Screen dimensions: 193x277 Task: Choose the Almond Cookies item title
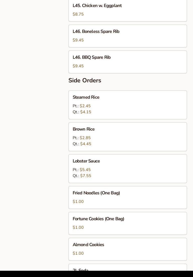point(88,245)
